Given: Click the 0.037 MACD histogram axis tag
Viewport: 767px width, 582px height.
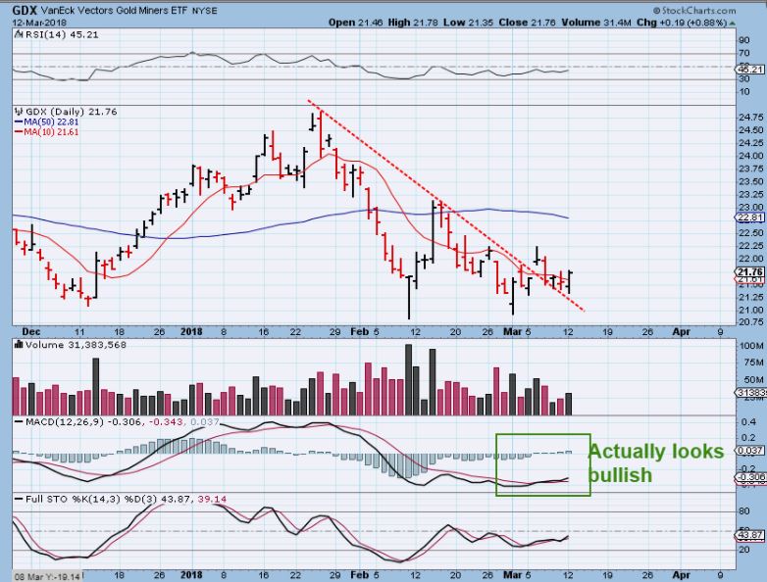Looking at the screenshot, I should pyautogui.click(x=750, y=450).
